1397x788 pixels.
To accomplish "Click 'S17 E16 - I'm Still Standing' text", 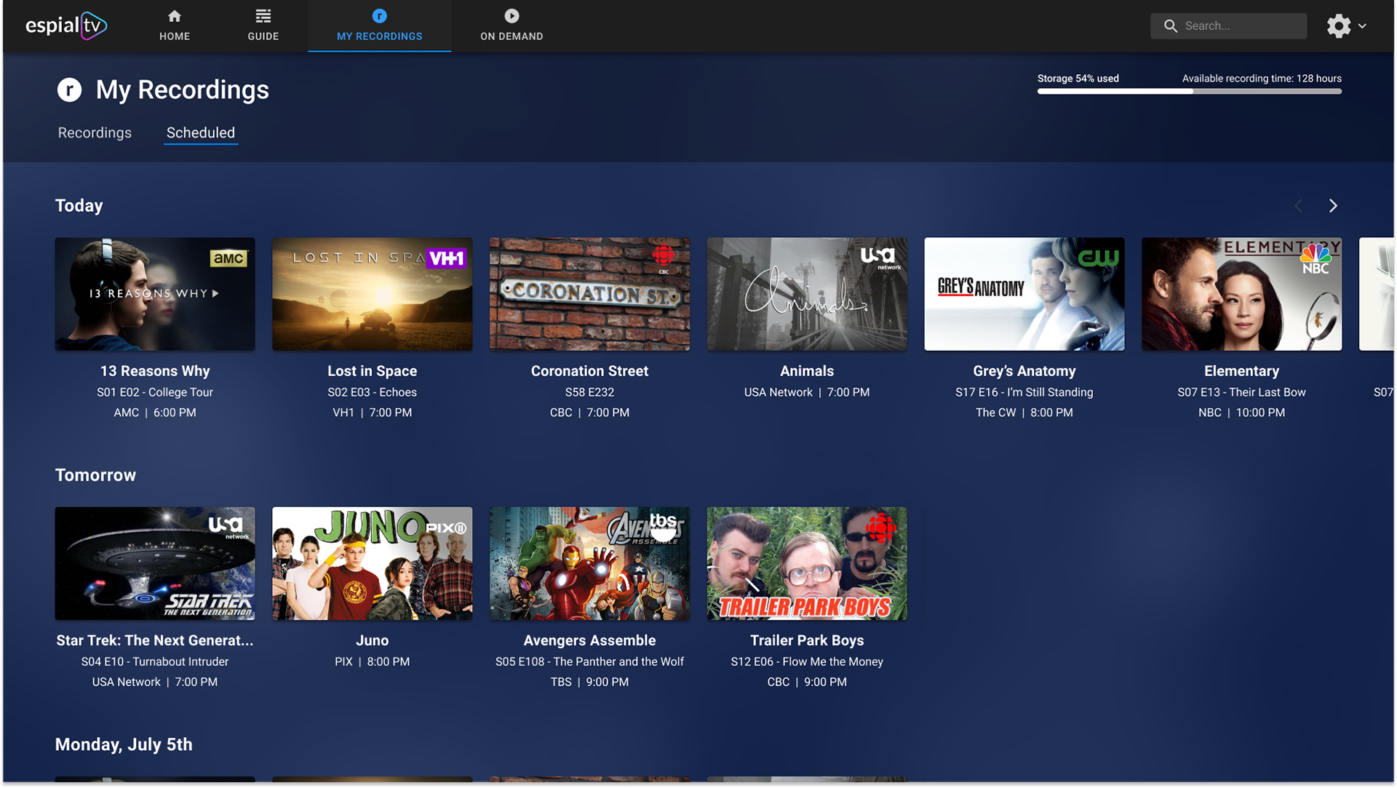I will [x=1024, y=392].
